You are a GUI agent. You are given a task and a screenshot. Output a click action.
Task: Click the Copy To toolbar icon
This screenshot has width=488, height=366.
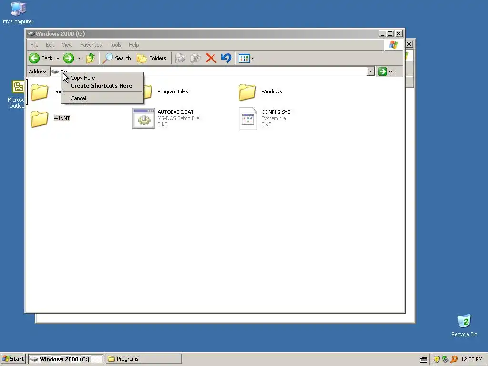pos(195,58)
